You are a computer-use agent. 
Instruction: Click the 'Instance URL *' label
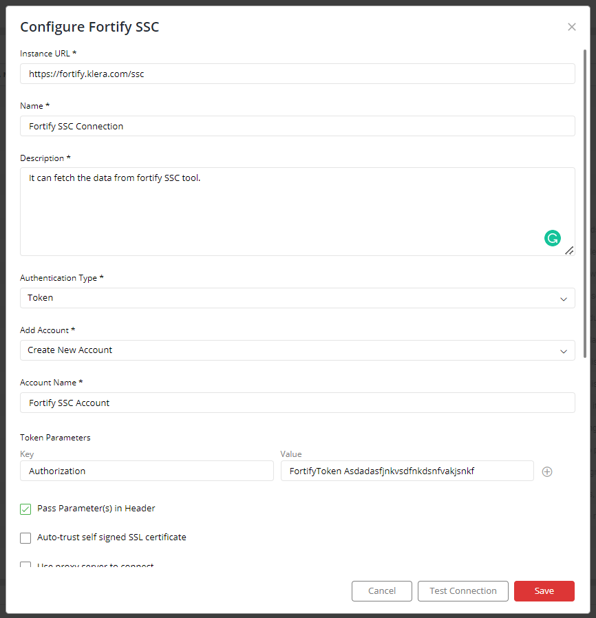(48, 54)
